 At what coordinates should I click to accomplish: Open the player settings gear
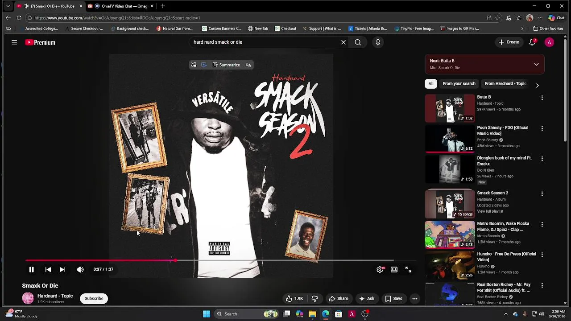tap(380, 270)
